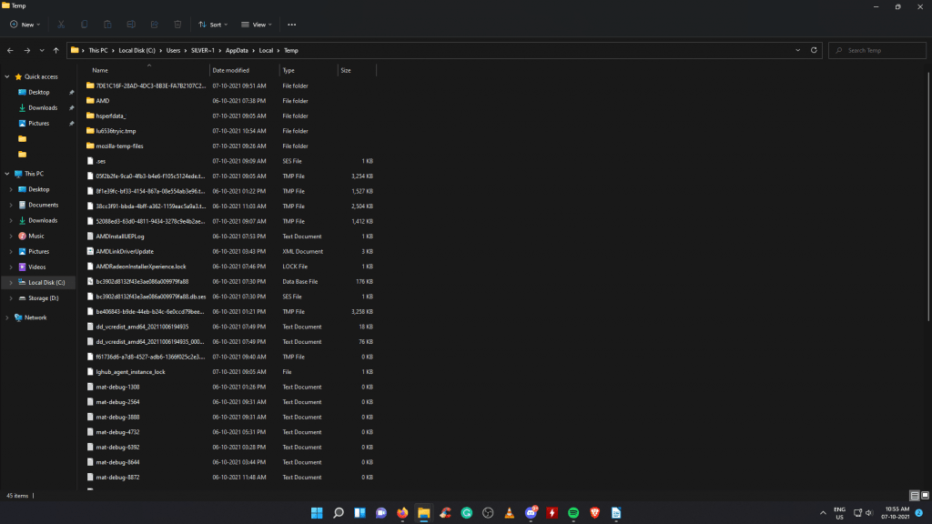This screenshot has width=932, height=524.
Task: Open taskbar Search icon
Action: click(x=339, y=513)
